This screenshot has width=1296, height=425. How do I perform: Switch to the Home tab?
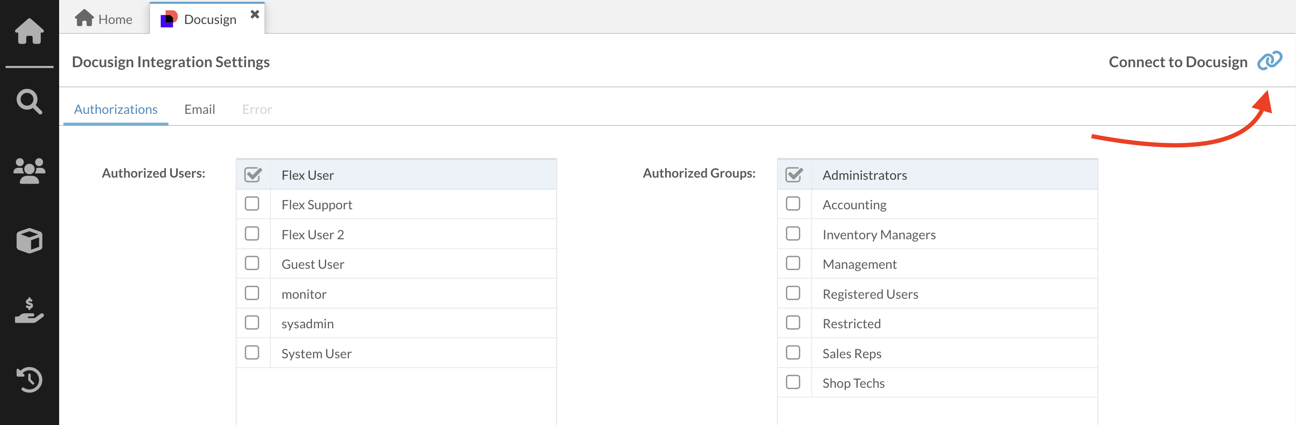[x=104, y=19]
